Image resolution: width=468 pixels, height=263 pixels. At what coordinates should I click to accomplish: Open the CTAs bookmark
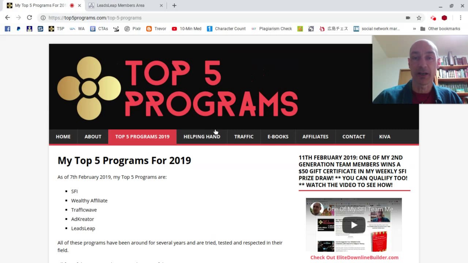[x=99, y=28]
